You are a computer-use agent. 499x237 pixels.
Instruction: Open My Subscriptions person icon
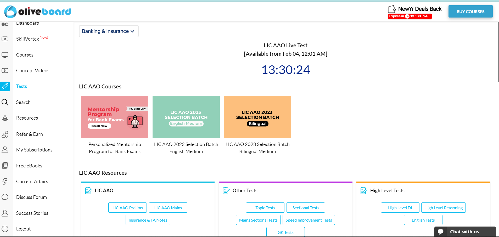point(5,150)
